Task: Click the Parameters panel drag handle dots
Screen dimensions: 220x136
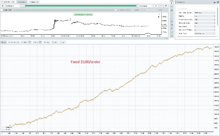Action: point(176,2)
